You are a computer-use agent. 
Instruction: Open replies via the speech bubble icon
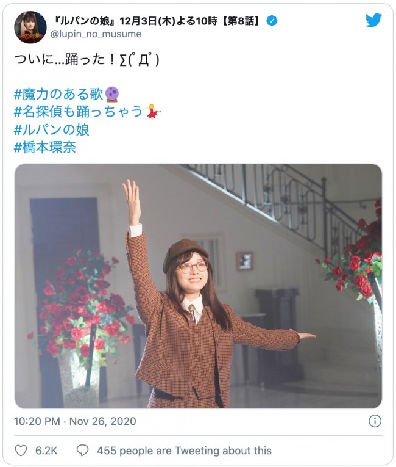click(x=83, y=451)
